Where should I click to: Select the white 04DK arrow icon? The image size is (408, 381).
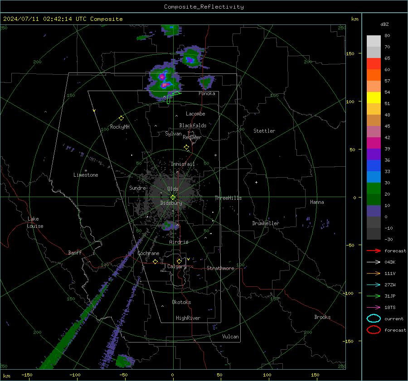coord(374,262)
